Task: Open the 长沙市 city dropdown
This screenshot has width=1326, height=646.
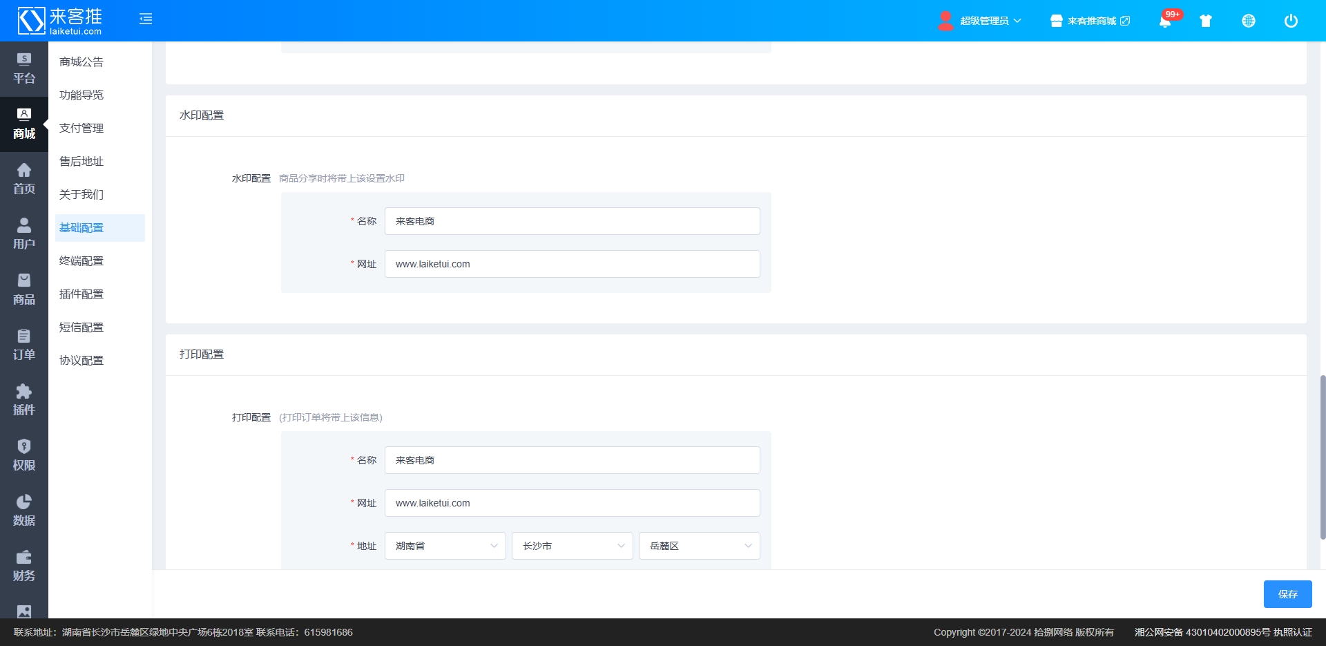Action: pyautogui.click(x=572, y=546)
